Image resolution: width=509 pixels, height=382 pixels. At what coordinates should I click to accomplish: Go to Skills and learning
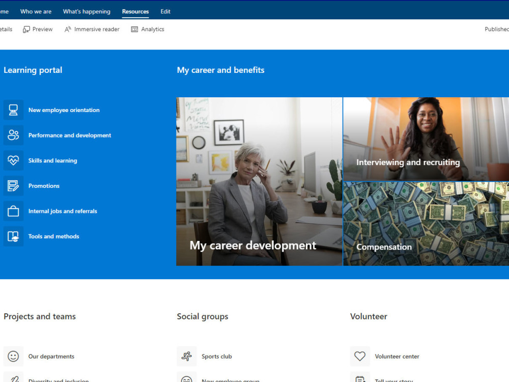click(52, 160)
